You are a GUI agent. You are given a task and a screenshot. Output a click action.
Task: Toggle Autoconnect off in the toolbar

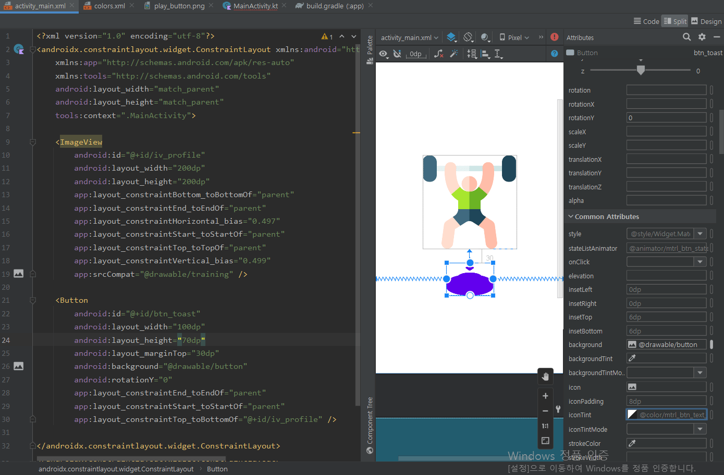(397, 54)
